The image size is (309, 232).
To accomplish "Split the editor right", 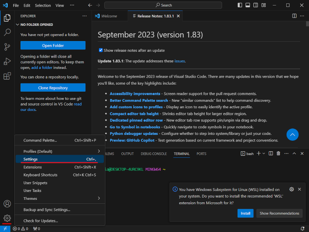I will (294, 16).
